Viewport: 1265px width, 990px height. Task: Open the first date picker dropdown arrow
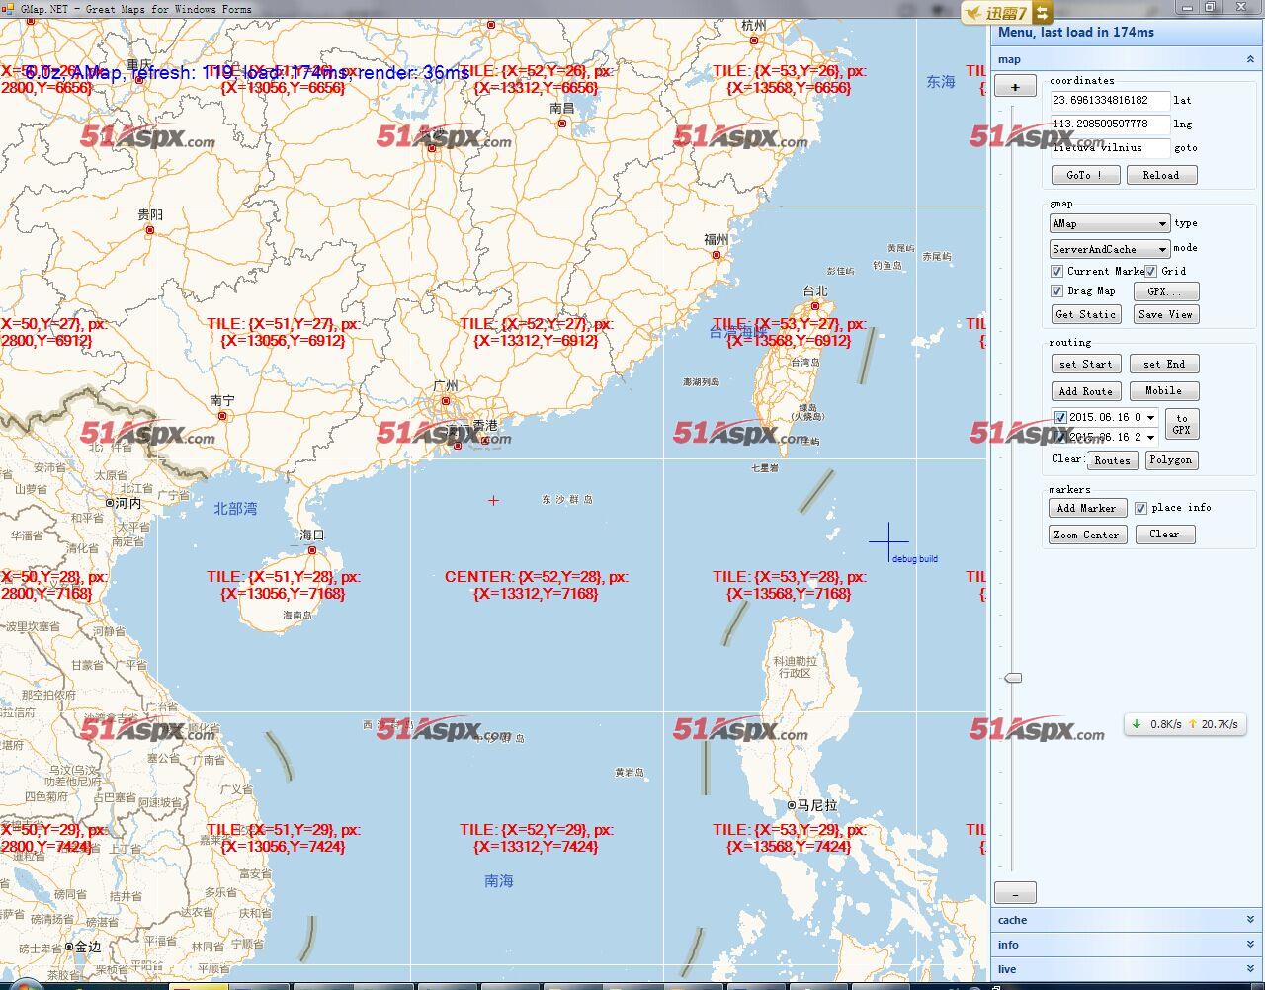(x=1150, y=417)
